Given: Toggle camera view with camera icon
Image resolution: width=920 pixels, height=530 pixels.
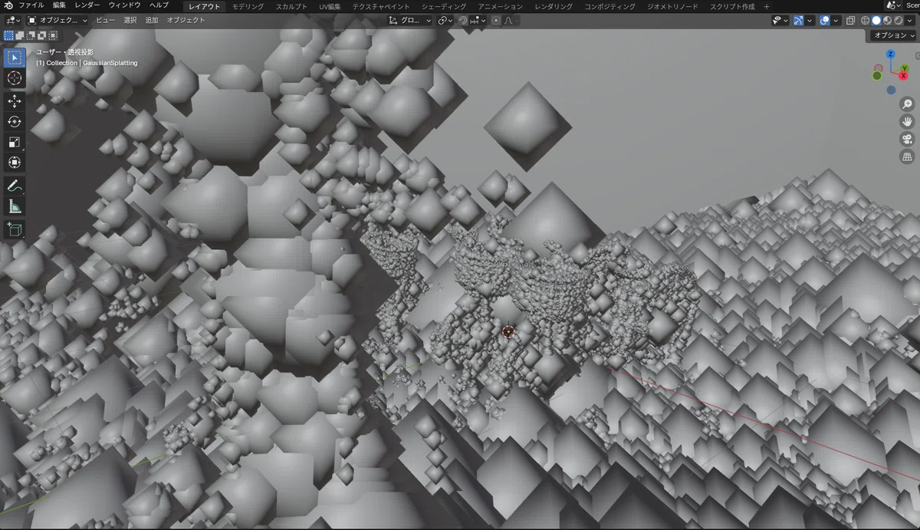Looking at the screenshot, I should click(907, 140).
